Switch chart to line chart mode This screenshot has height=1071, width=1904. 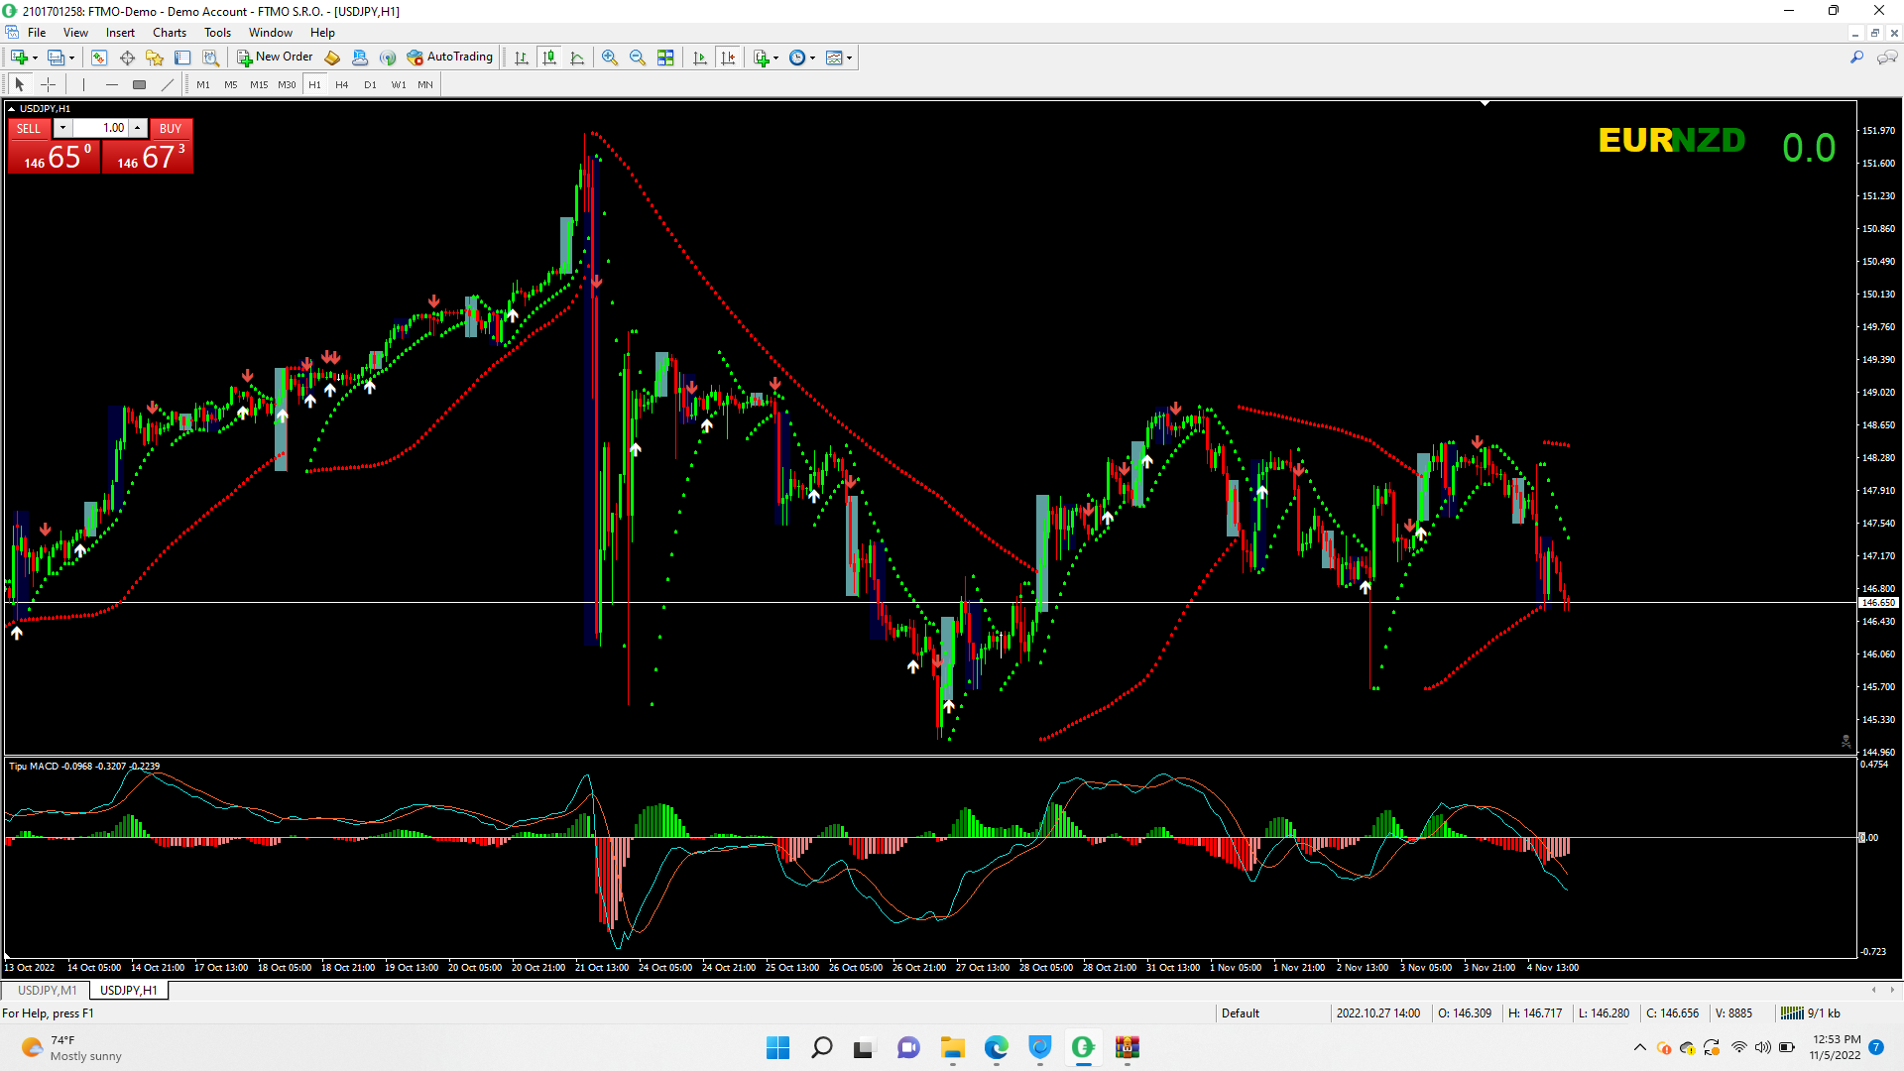tap(577, 58)
